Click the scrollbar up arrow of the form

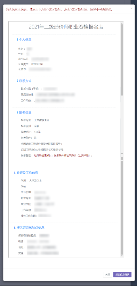(x=122, y=23)
